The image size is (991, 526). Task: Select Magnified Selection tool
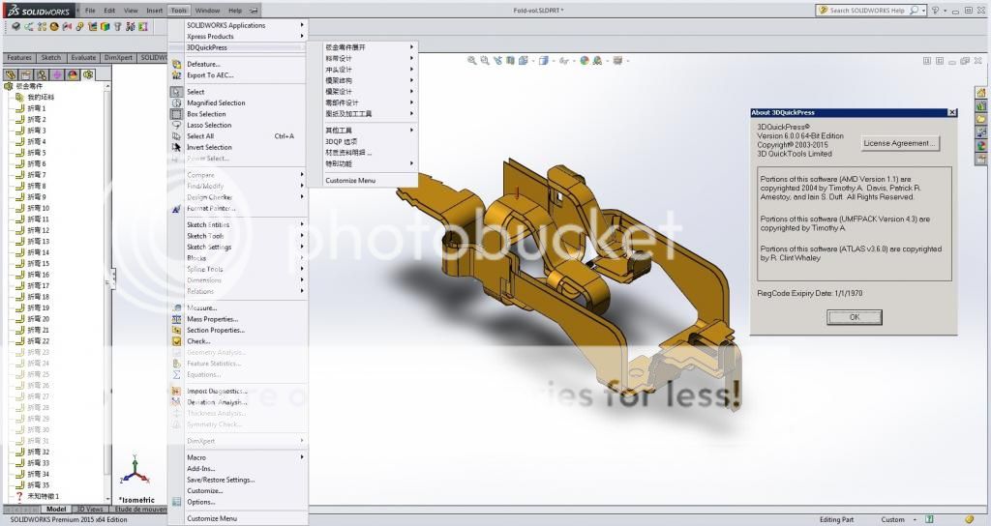(x=215, y=102)
